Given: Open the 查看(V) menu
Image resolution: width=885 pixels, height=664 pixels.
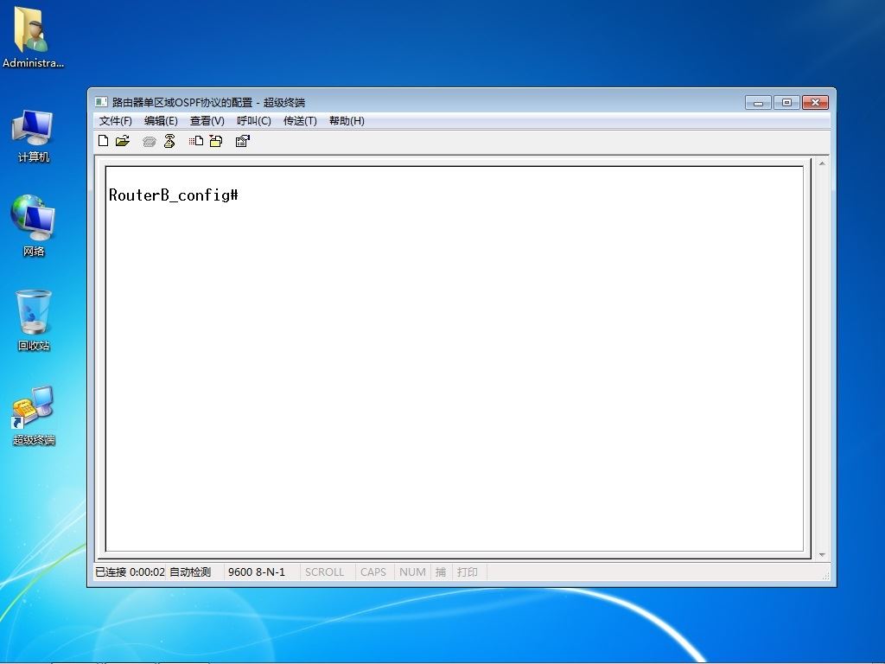Looking at the screenshot, I should 207,121.
